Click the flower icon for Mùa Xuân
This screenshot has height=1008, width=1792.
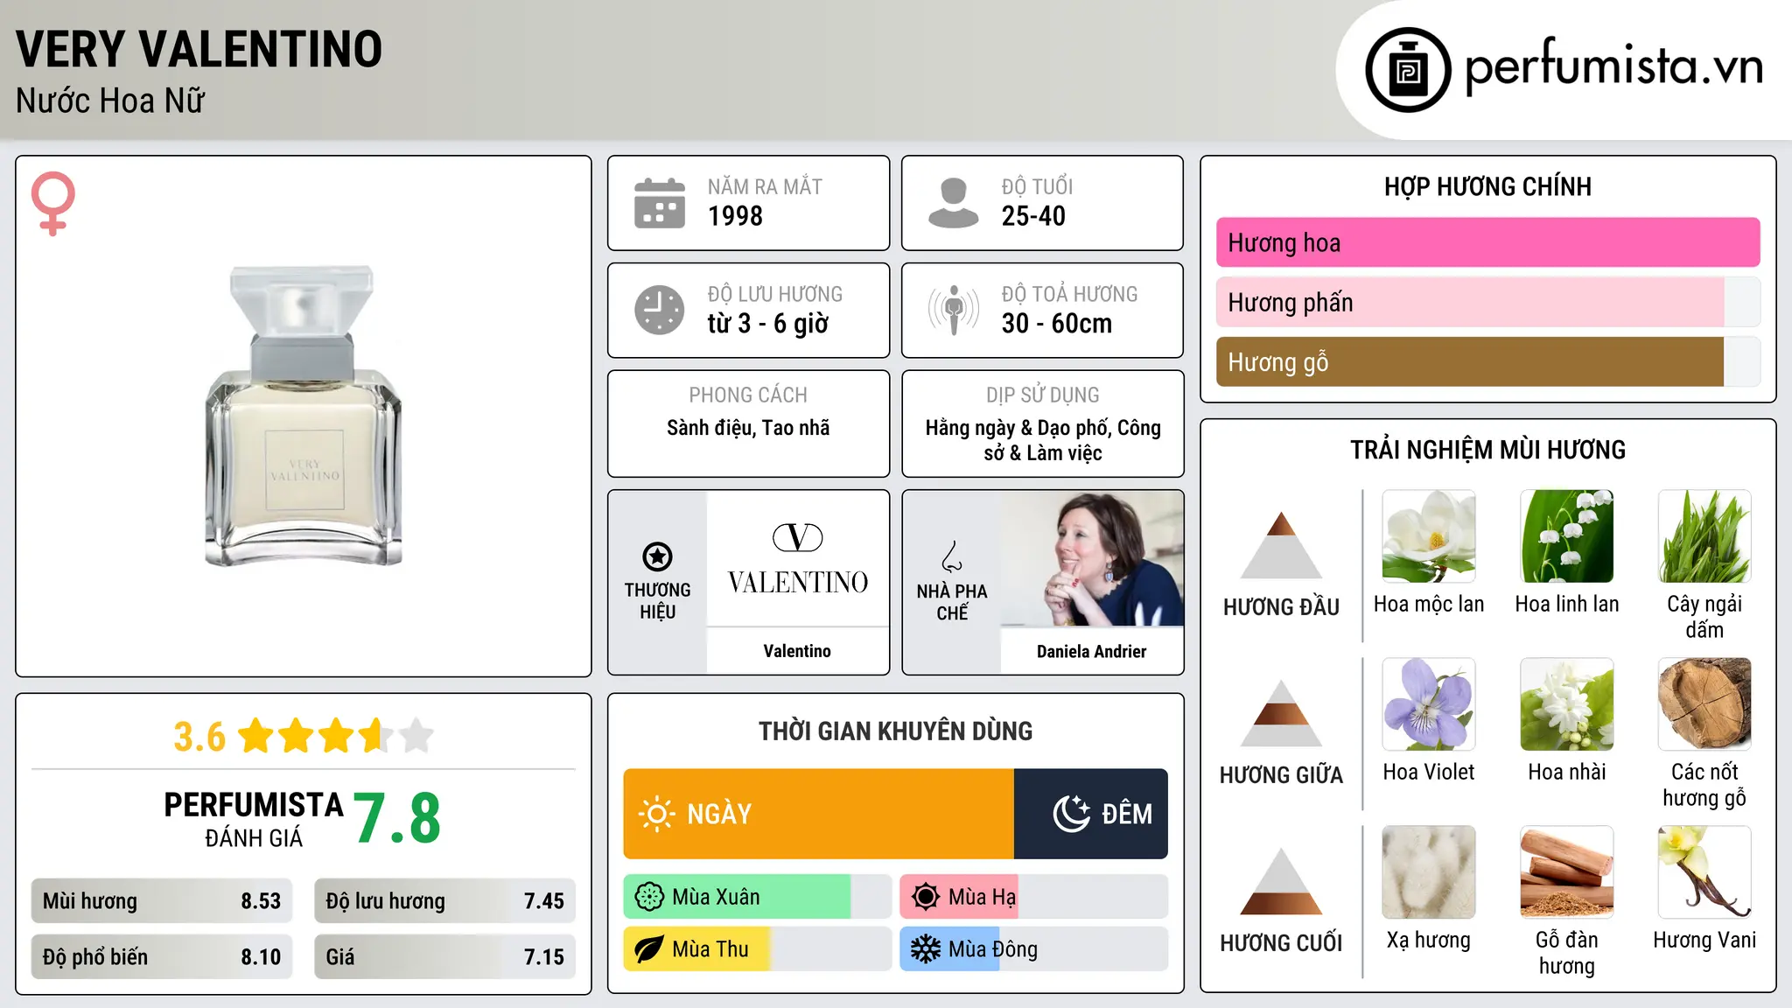649,897
